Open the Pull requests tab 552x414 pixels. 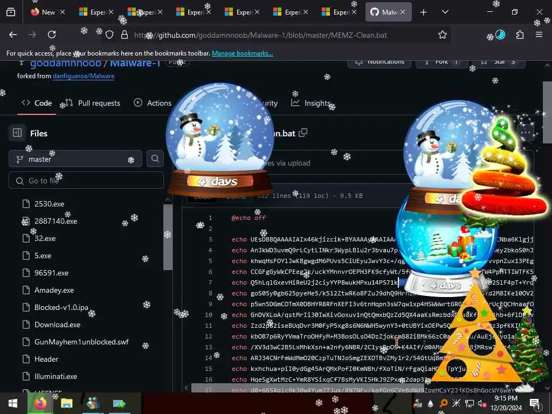[93, 103]
